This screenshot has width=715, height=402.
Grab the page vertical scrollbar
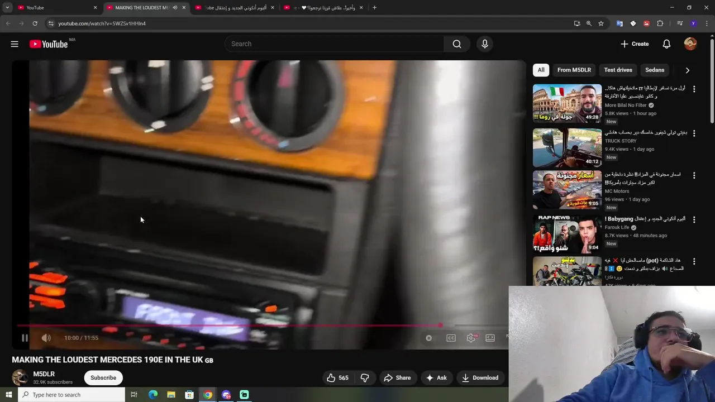click(x=712, y=81)
